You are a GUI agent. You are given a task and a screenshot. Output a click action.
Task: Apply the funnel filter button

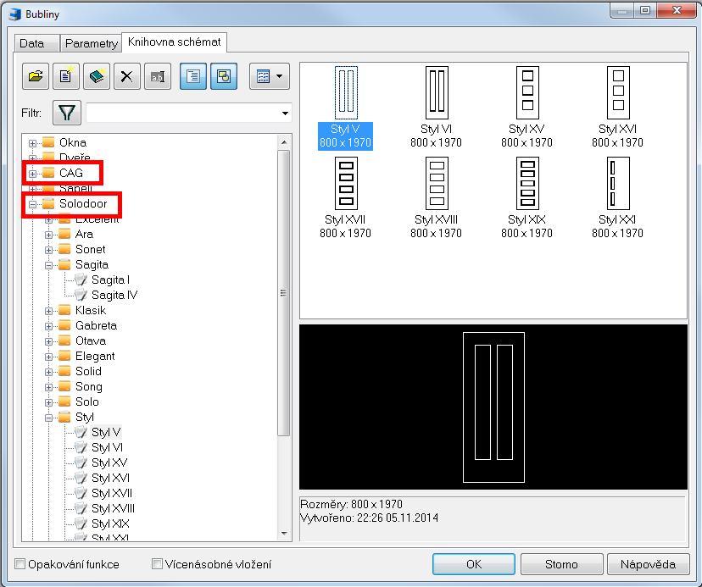[x=67, y=113]
